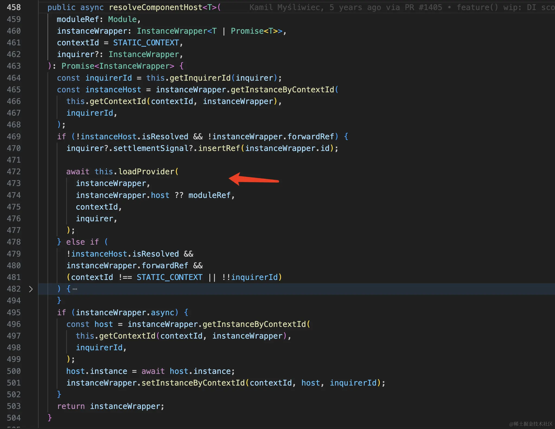Viewport: 555px width, 429px height.
Task: Click the return keyword on line 503
Action: pos(71,406)
